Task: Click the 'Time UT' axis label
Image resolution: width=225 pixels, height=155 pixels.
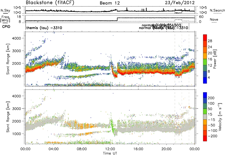Action: pyautogui.click(x=110, y=153)
